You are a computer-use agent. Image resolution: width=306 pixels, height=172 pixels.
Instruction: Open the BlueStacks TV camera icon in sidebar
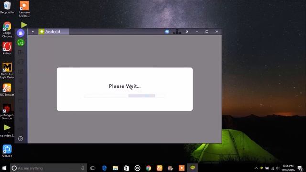(x=21, y=33)
